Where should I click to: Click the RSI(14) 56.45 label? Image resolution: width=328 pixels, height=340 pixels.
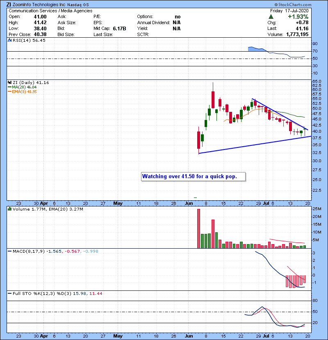pos(29,40)
